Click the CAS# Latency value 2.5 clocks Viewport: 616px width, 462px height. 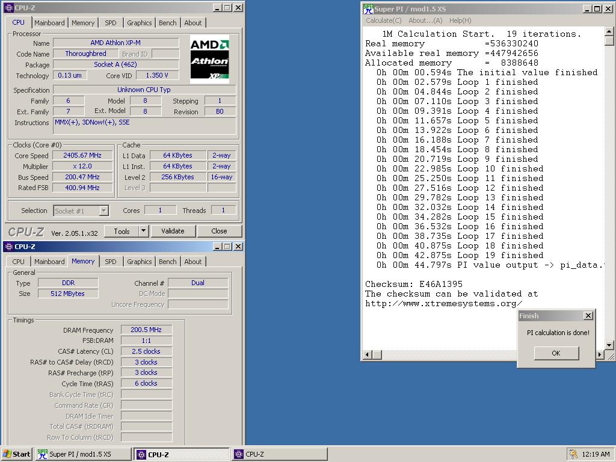pyautogui.click(x=146, y=351)
